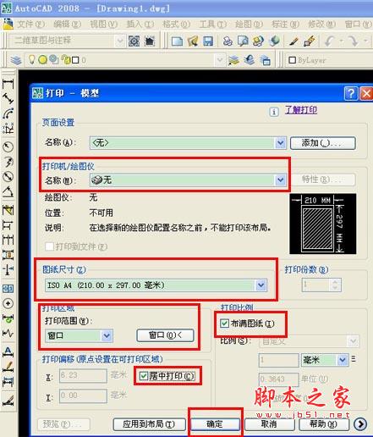
Task: Select the Match Properties brush icon
Action: [310, 41]
